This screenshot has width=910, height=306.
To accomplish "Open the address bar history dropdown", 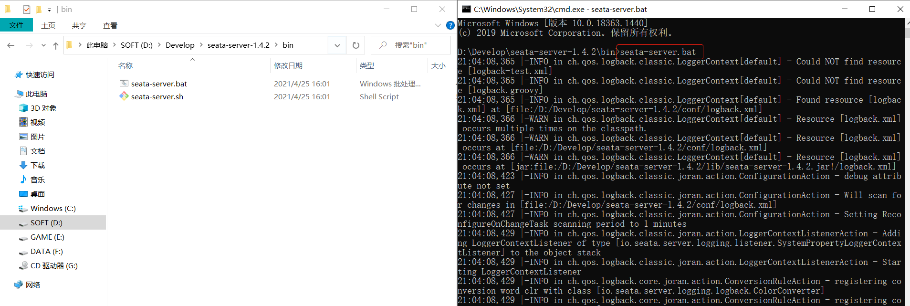I will pos(337,45).
